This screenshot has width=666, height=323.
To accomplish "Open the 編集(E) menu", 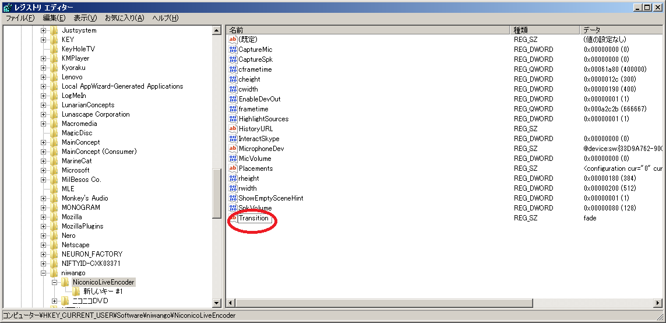I will 54,18.
